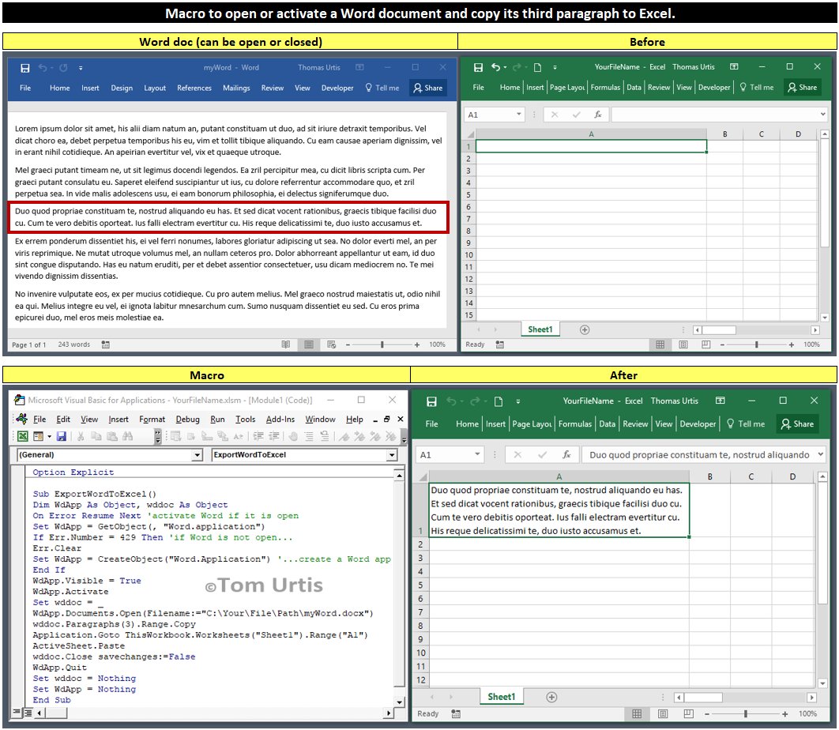
Task: Open Ribbon Display Options in Word window
Action: point(359,67)
